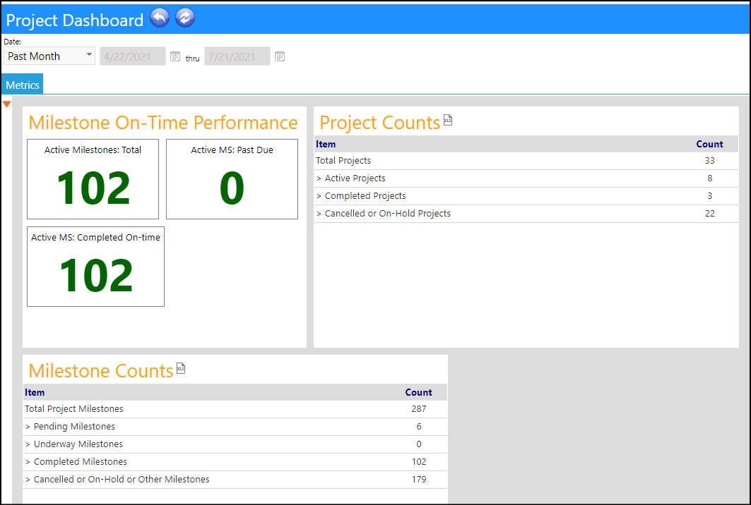This screenshot has height=505, width=751.
Task: Sort Milestone Counts by Item header
Action: coord(35,392)
